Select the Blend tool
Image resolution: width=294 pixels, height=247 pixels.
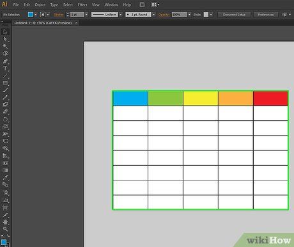click(x=5, y=185)
